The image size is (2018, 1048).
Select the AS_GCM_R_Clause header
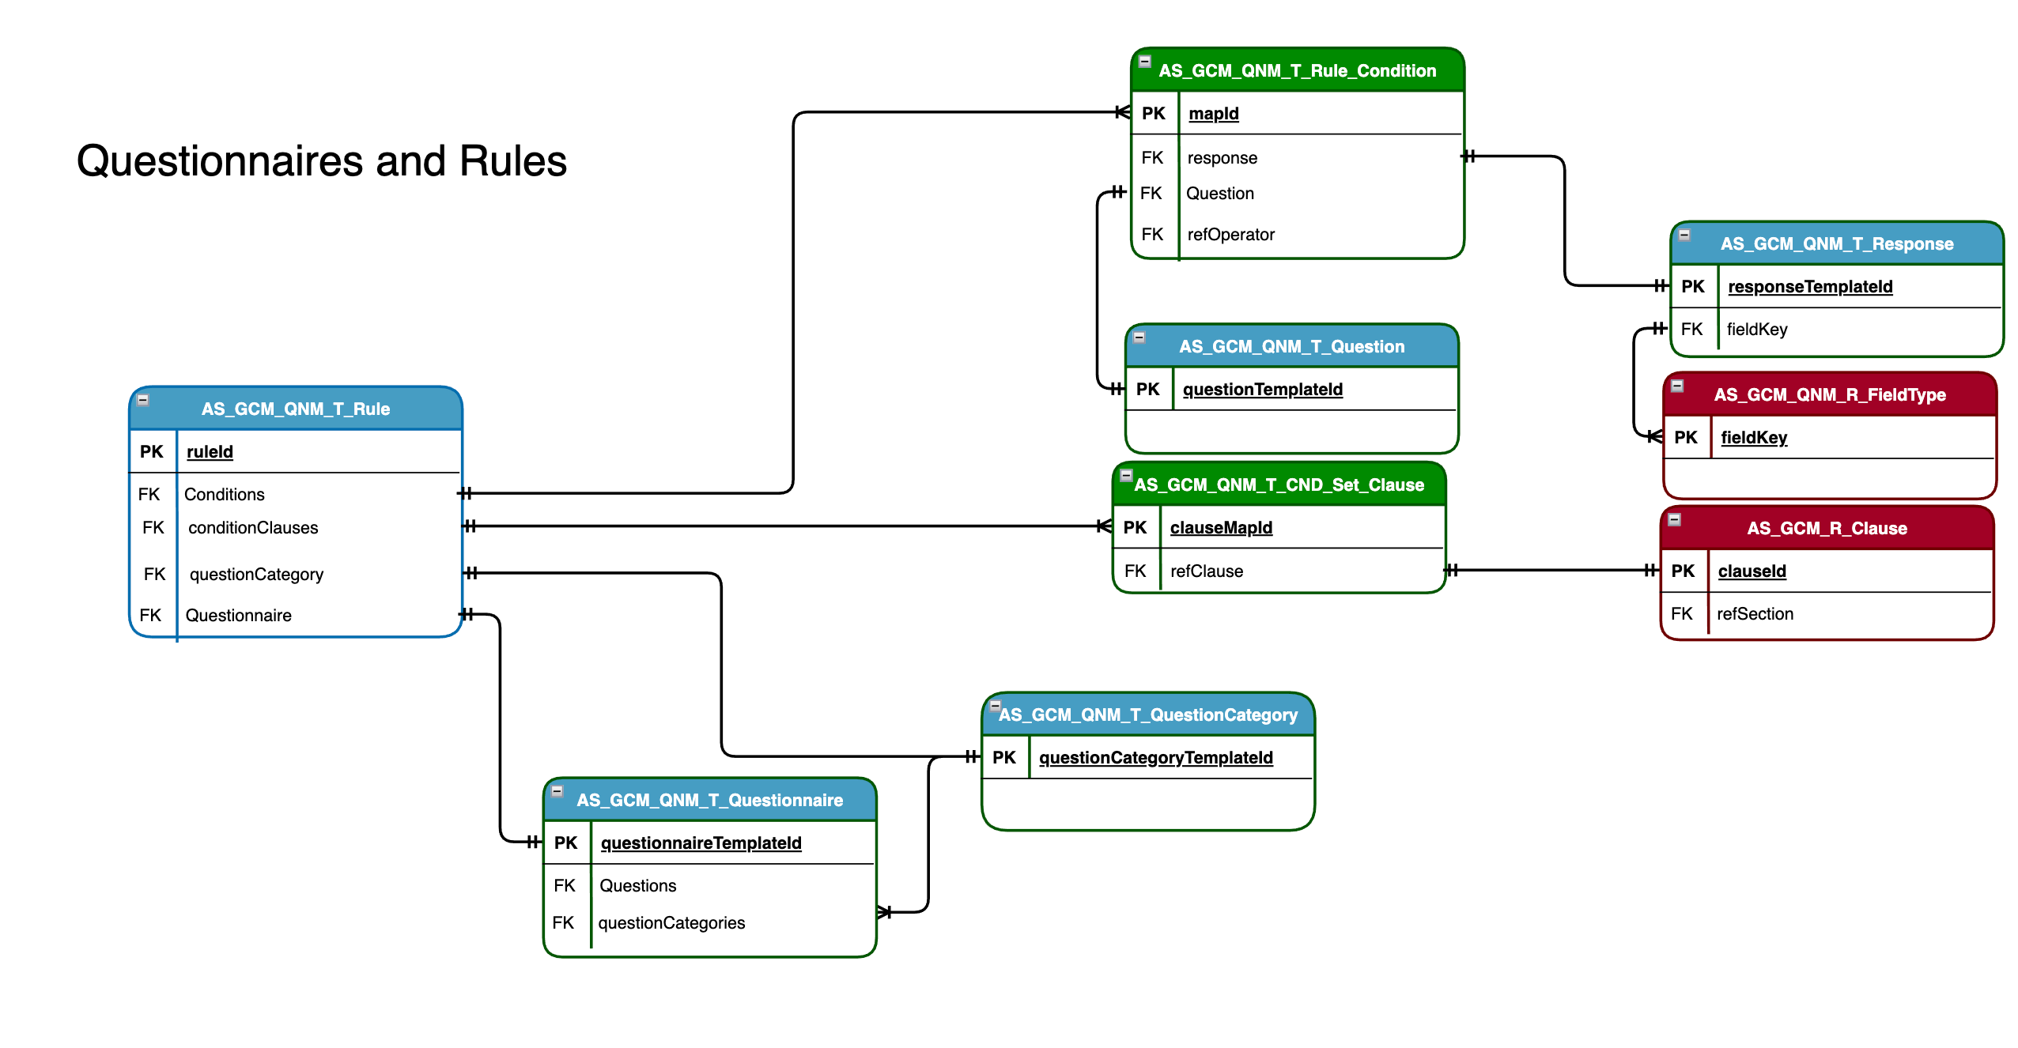1827,528
